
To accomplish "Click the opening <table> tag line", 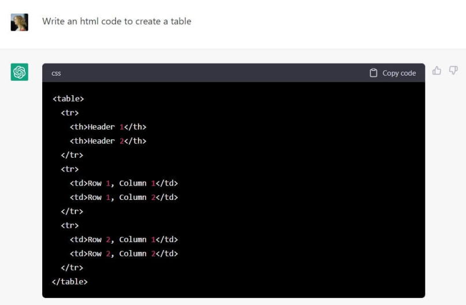I will point(68,99).
